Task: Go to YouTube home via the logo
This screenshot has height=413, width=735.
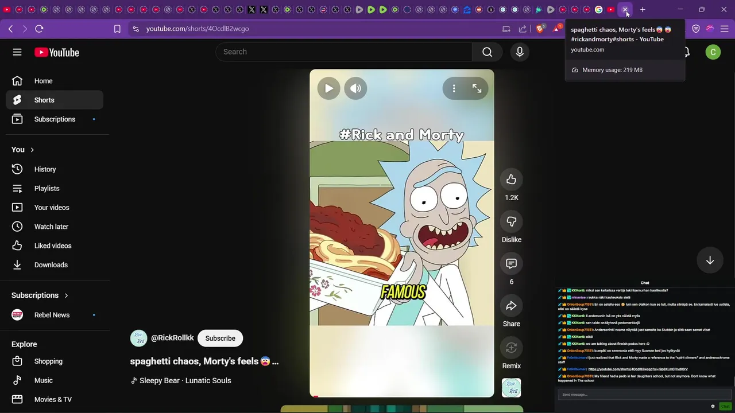Action: (x=56, y=52)
